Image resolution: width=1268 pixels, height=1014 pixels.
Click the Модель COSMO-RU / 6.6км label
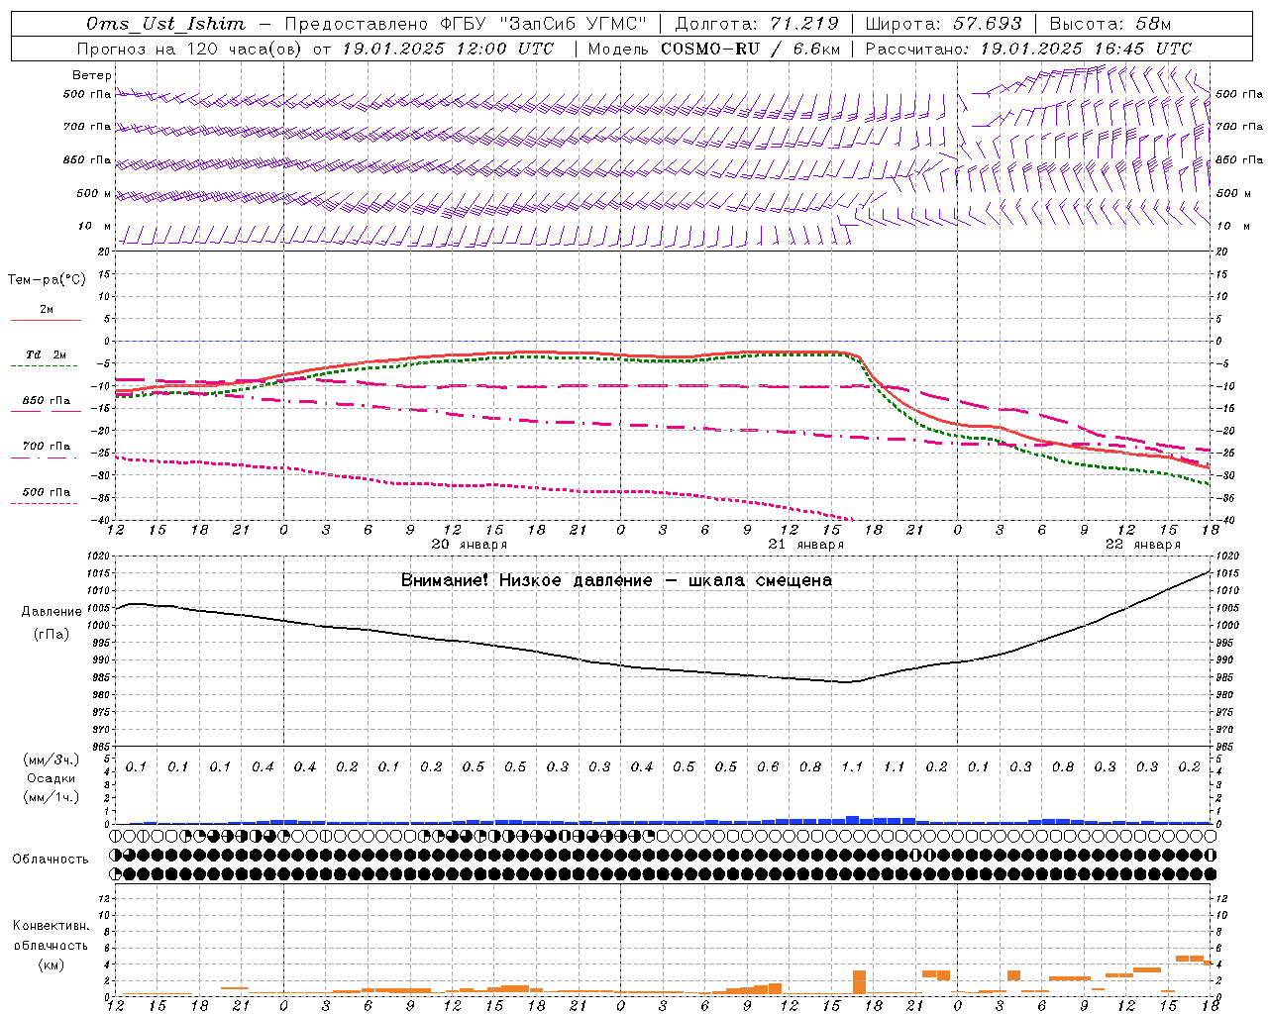tap(714, 49)
